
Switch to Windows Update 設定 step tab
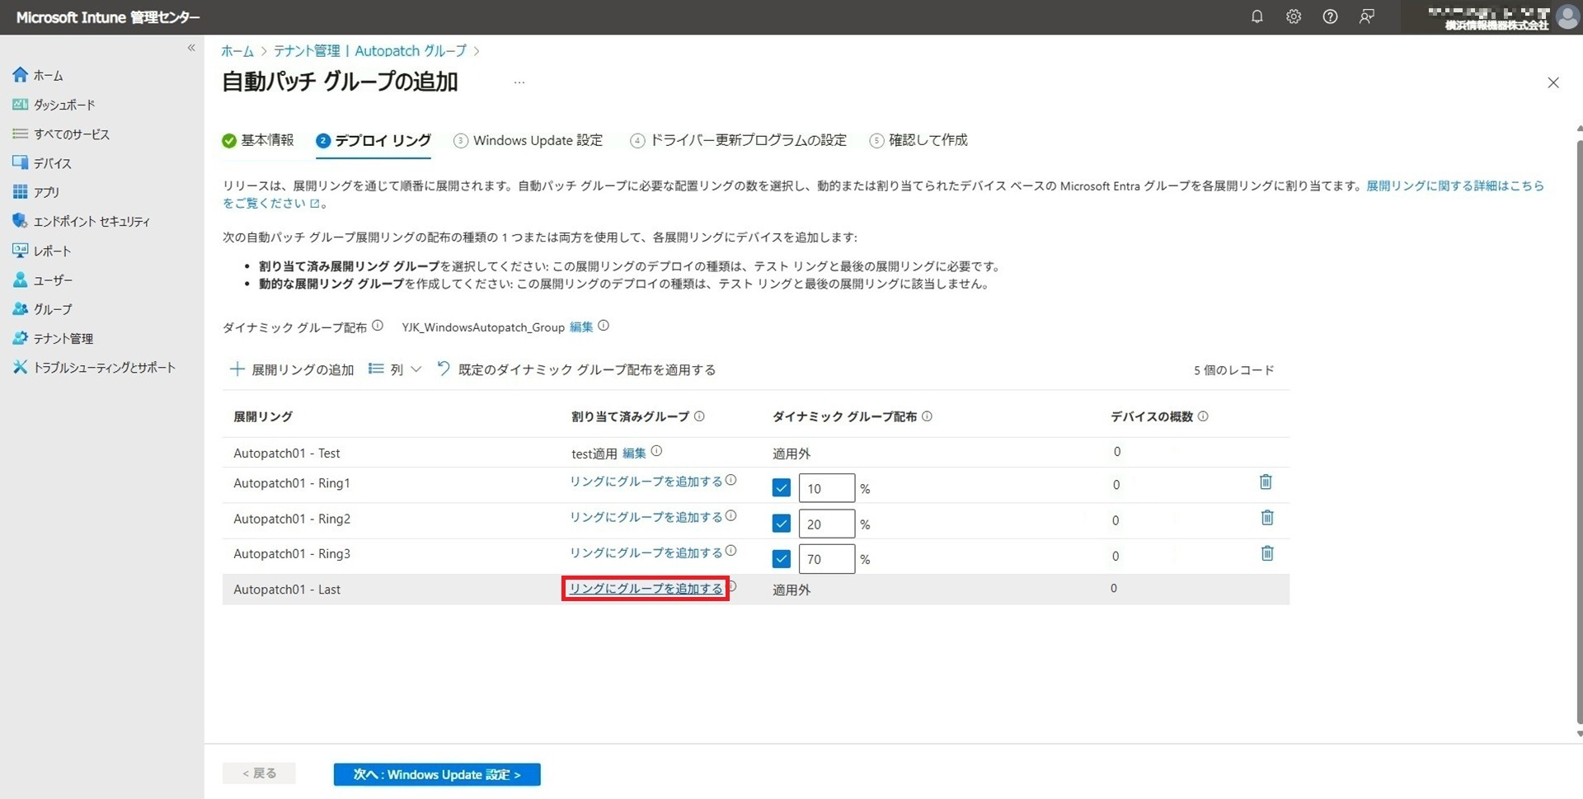pyautogui.click(x=528, y=140)
